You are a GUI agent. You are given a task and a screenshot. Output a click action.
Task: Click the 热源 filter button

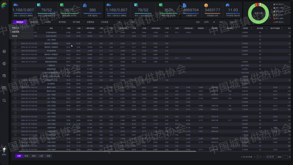pyautogui.click(x=26, y=156)
